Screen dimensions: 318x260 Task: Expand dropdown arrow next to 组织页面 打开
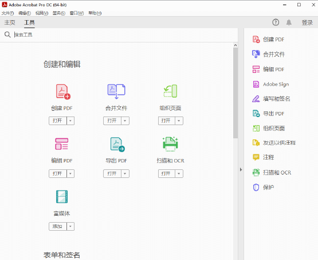[179, 121]
